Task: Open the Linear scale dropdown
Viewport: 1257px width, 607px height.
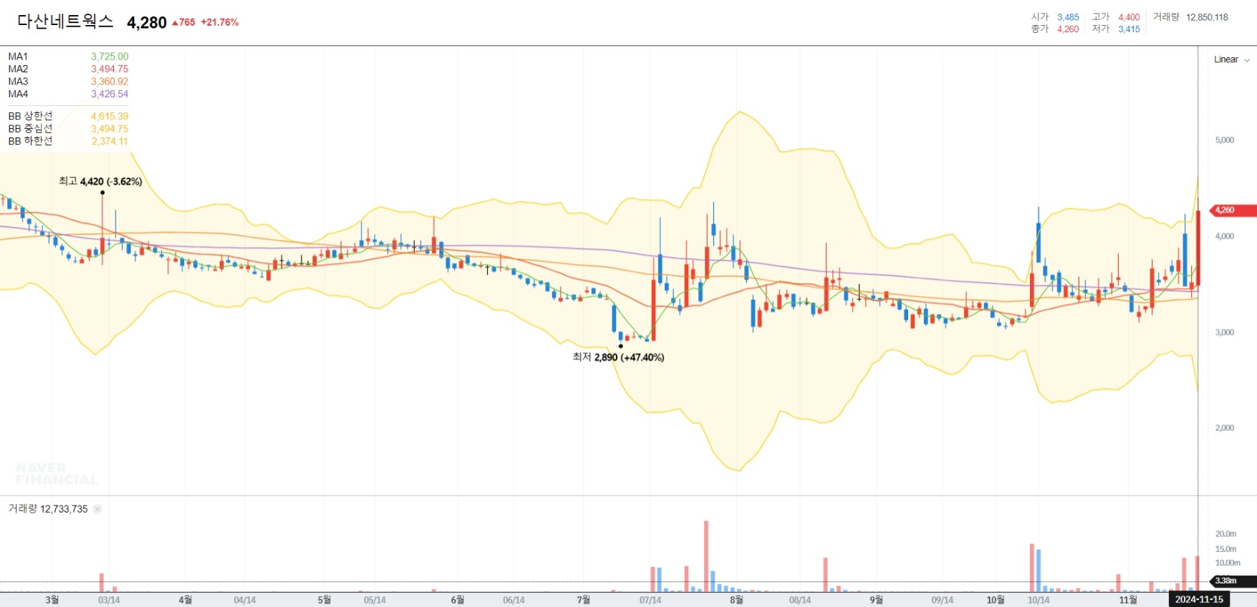Action: tap(1231, 59)
